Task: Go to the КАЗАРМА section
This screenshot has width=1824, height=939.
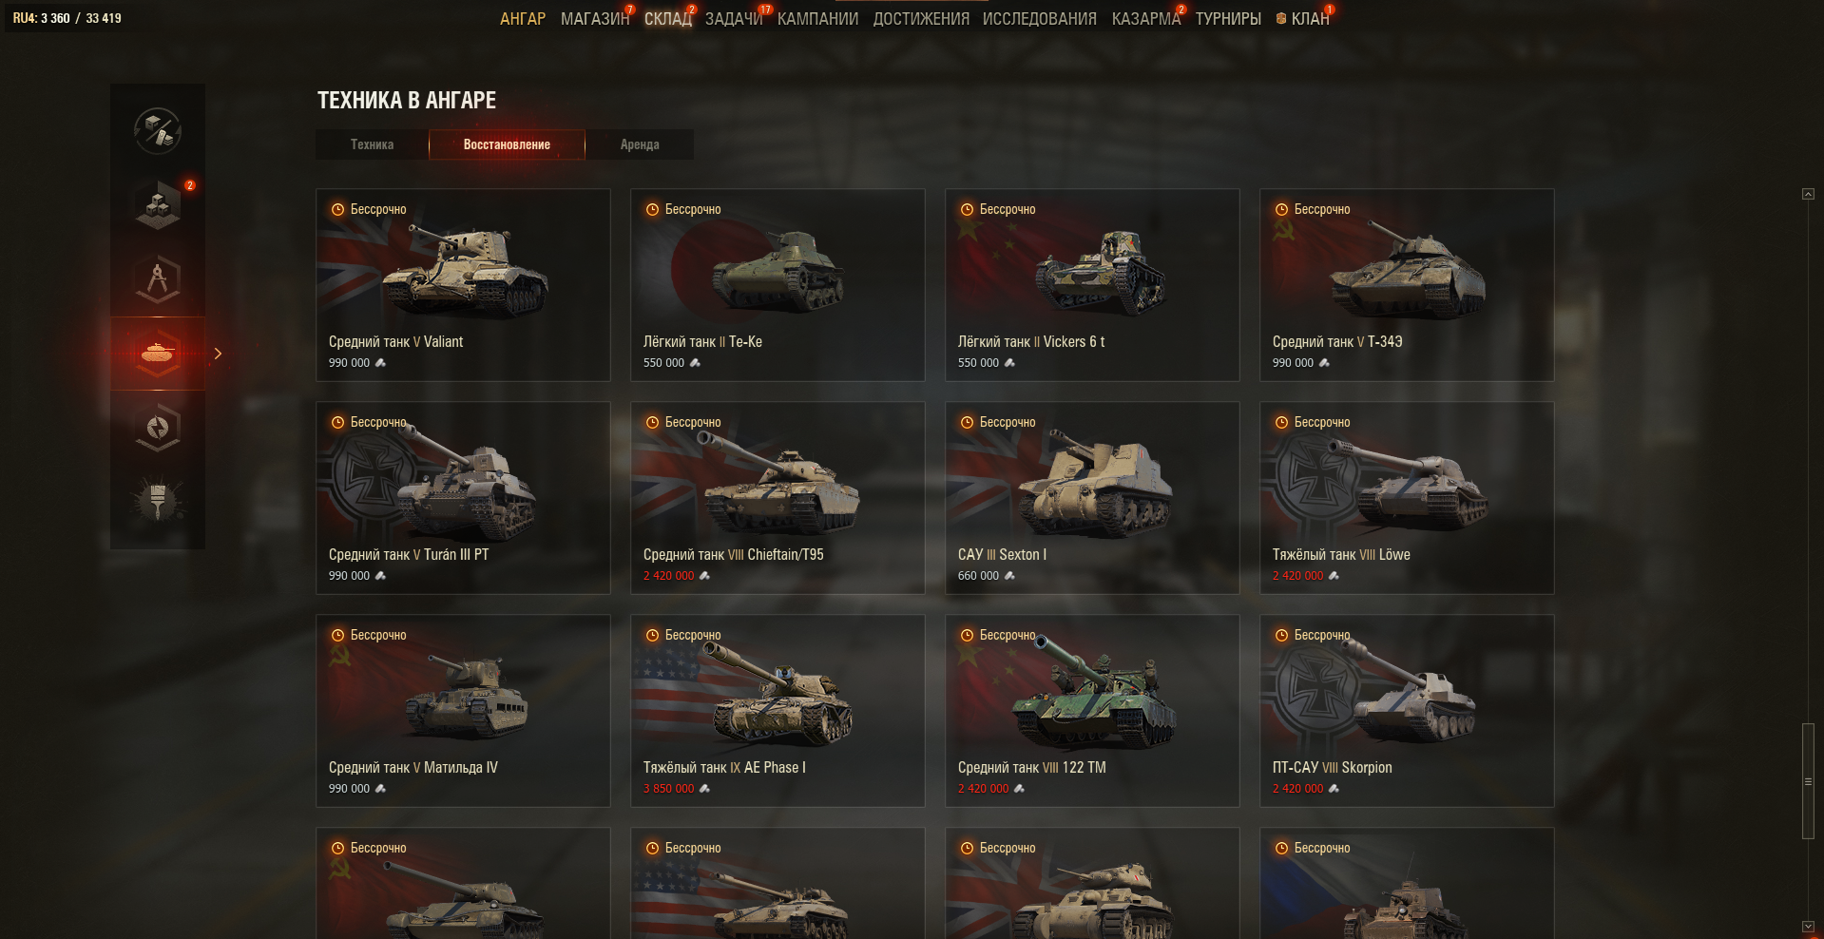Action: pyautogui.click(x=1145, y=19)
